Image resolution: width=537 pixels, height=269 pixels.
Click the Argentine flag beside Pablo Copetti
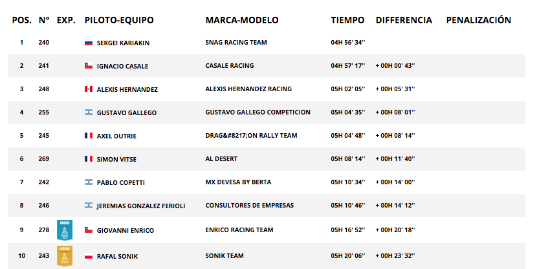(89, 182)
